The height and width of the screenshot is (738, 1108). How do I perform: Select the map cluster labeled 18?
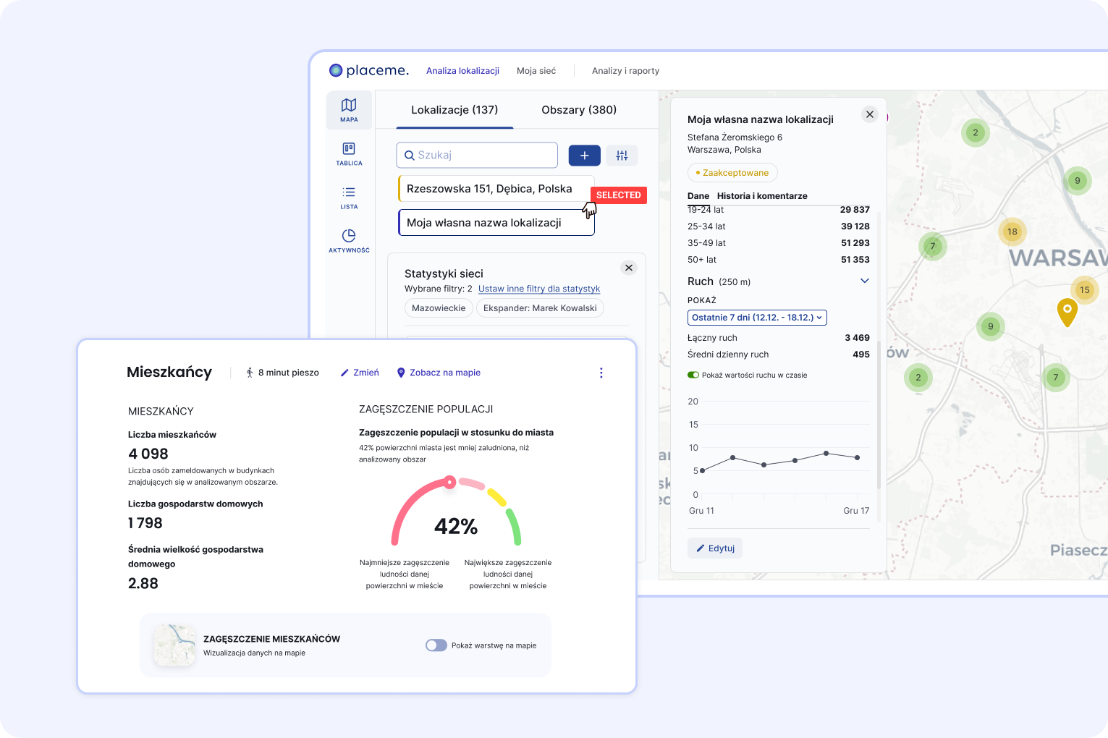click(1012, 232)
